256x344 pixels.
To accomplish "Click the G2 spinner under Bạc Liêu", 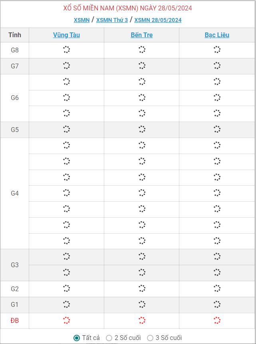I will [217, 288].
